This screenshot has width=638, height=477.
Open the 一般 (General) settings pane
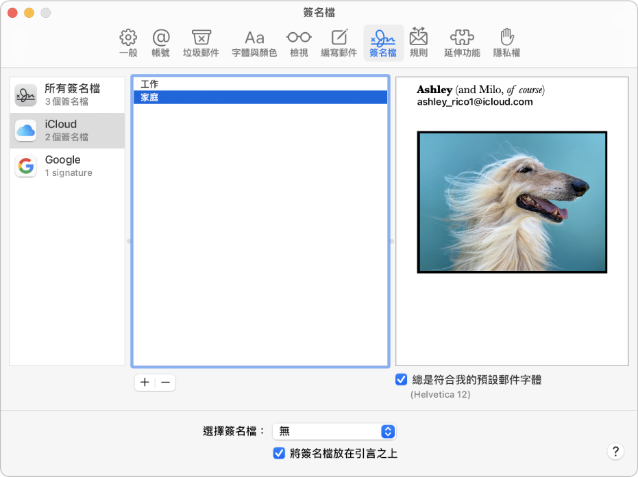tap(127, 42)
